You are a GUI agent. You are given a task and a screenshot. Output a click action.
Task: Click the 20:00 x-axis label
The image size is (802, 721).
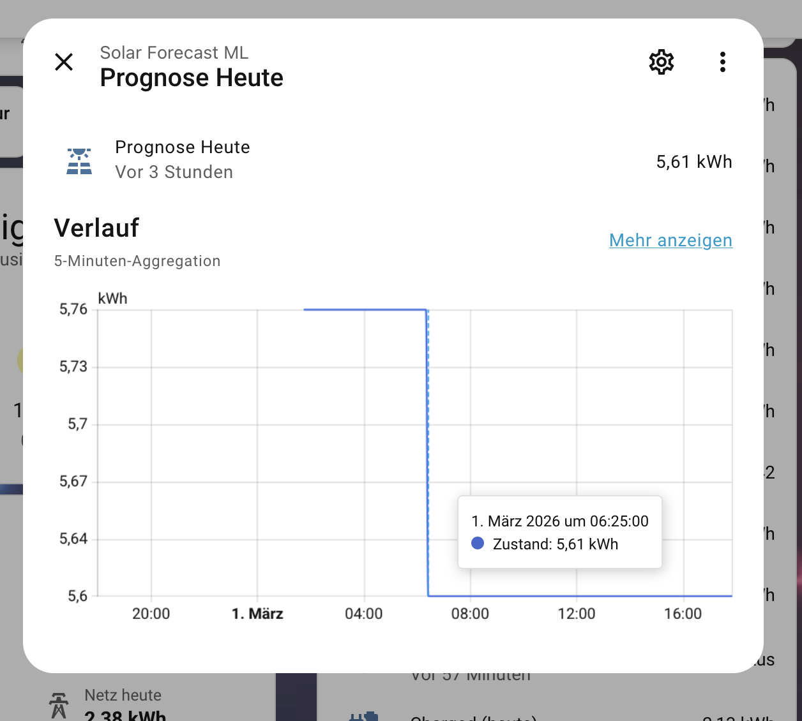(x=151, y=614)
